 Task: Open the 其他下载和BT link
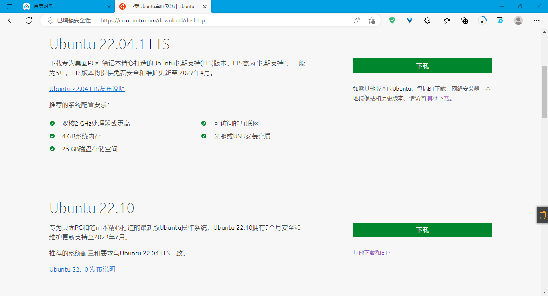click(371, 253)
